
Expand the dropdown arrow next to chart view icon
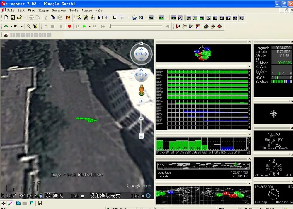point(156,18)
